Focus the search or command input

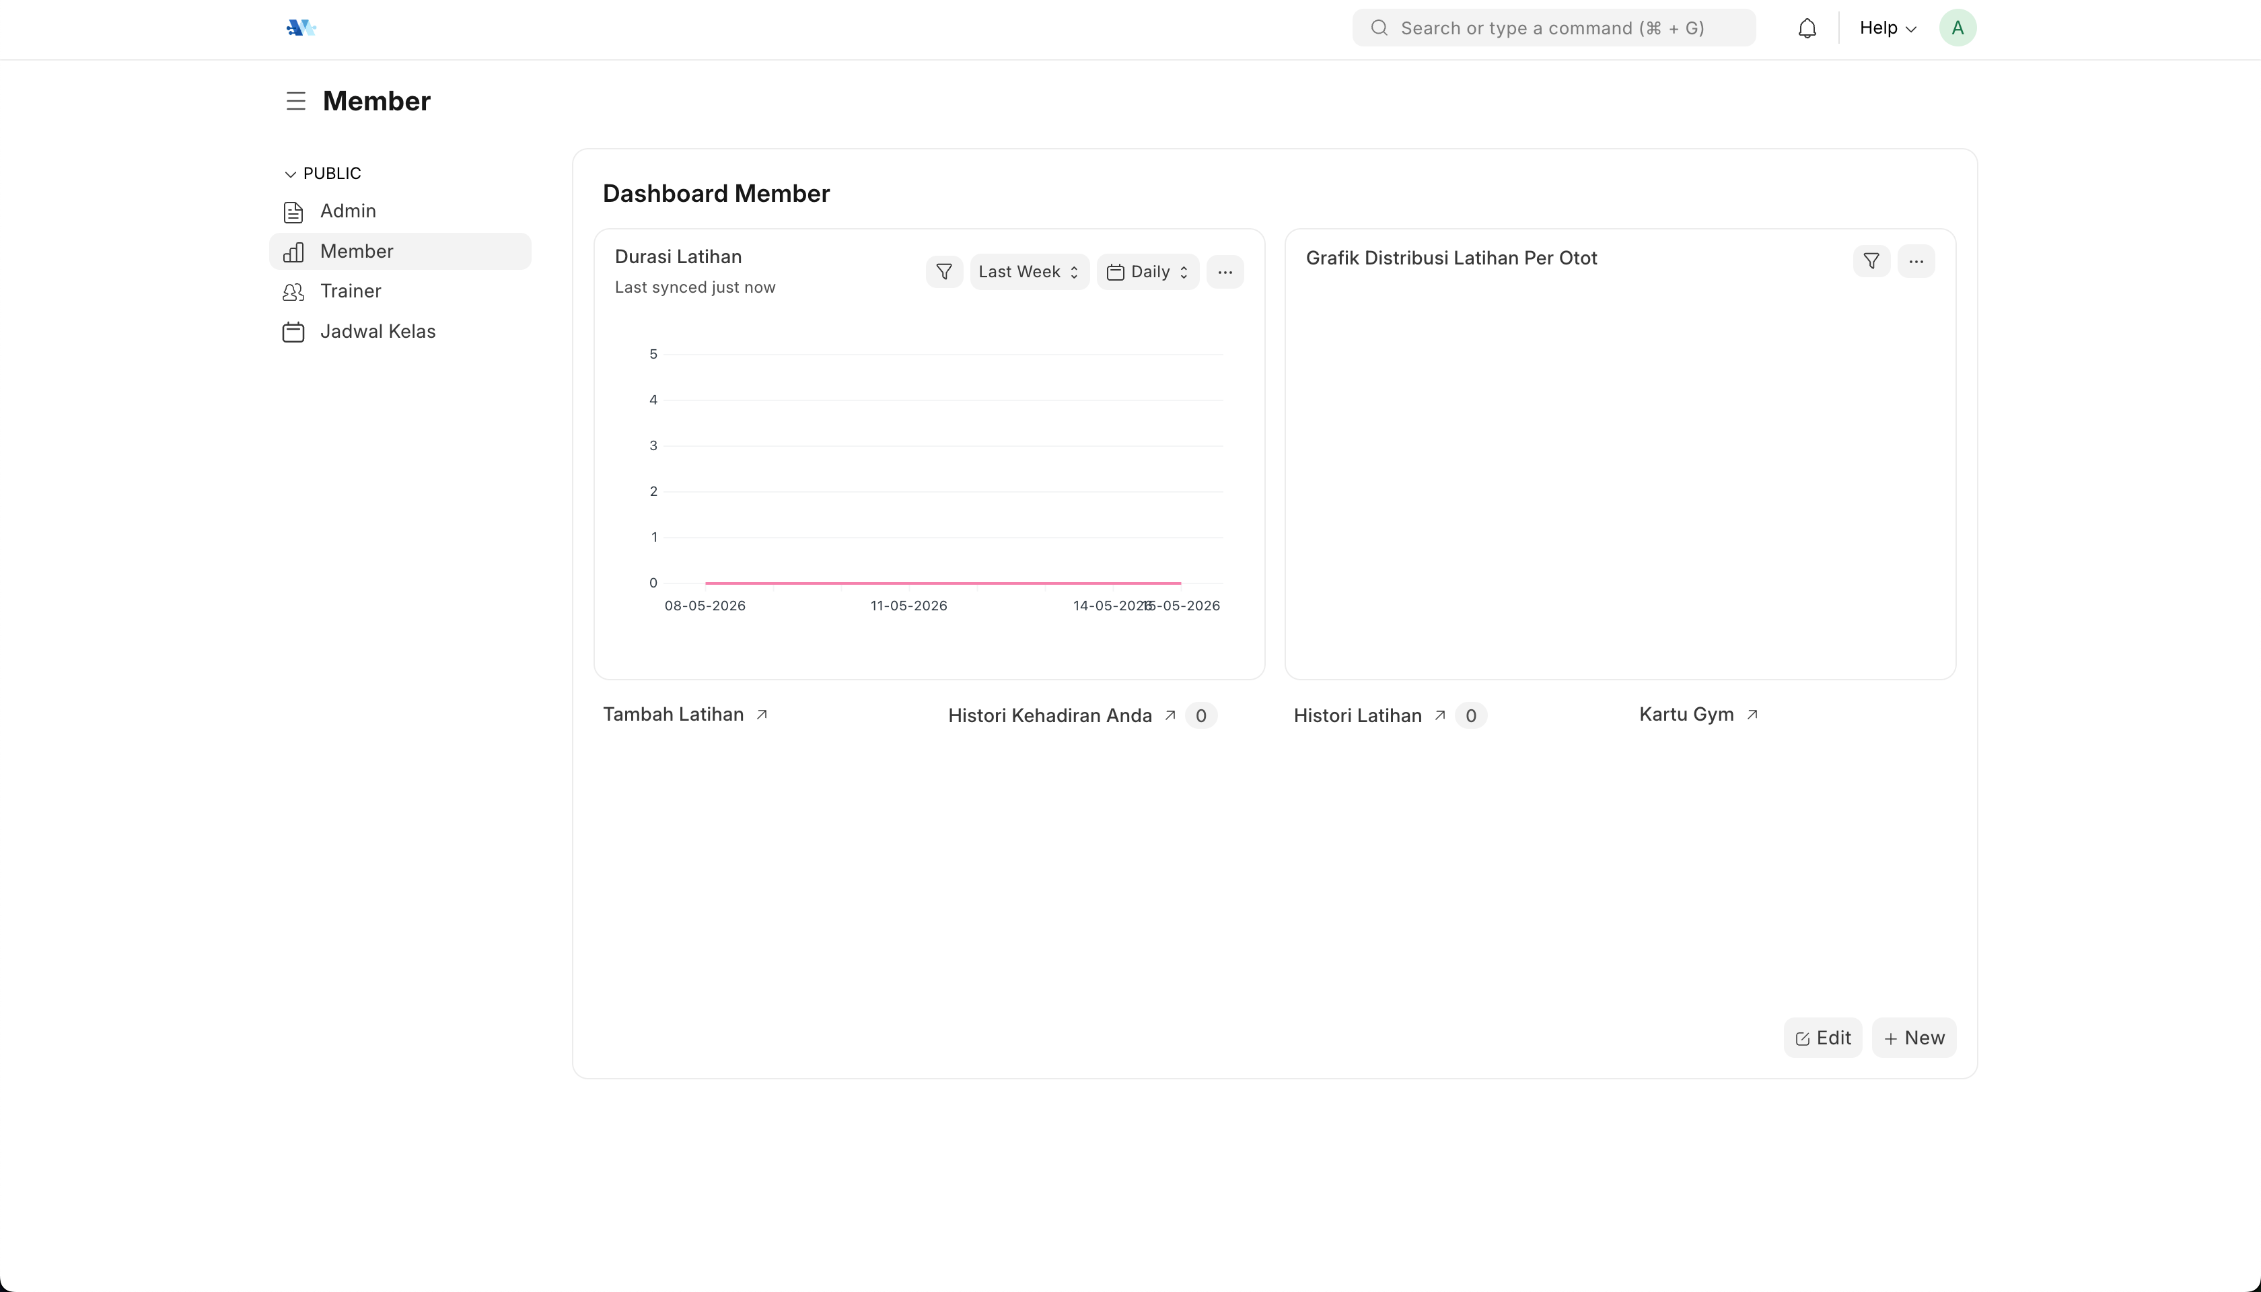[x=1554, y=28]
